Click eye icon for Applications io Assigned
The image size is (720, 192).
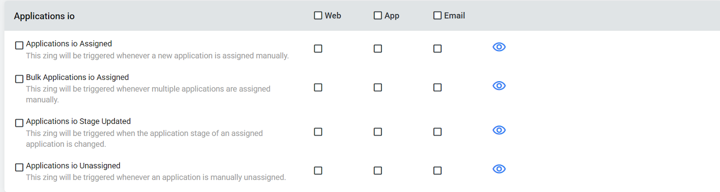click(x=499, y=47)
